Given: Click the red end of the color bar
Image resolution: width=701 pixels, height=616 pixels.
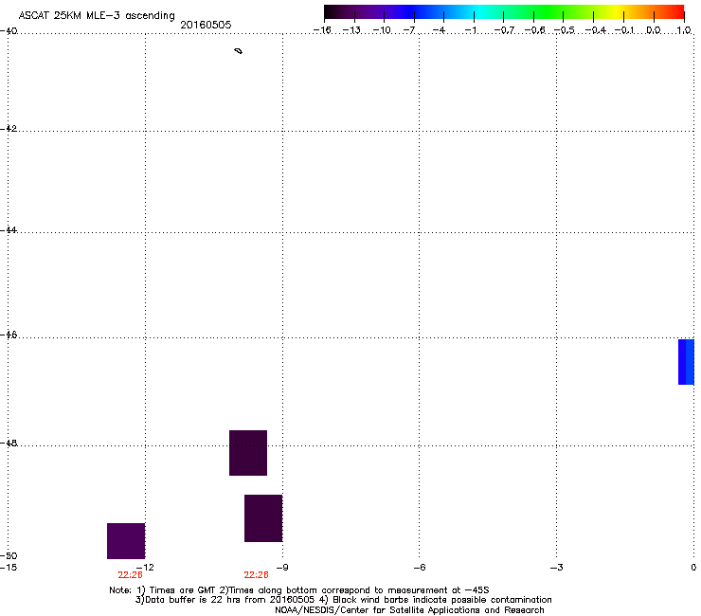Looking at the screenshot, I should 675,12.
